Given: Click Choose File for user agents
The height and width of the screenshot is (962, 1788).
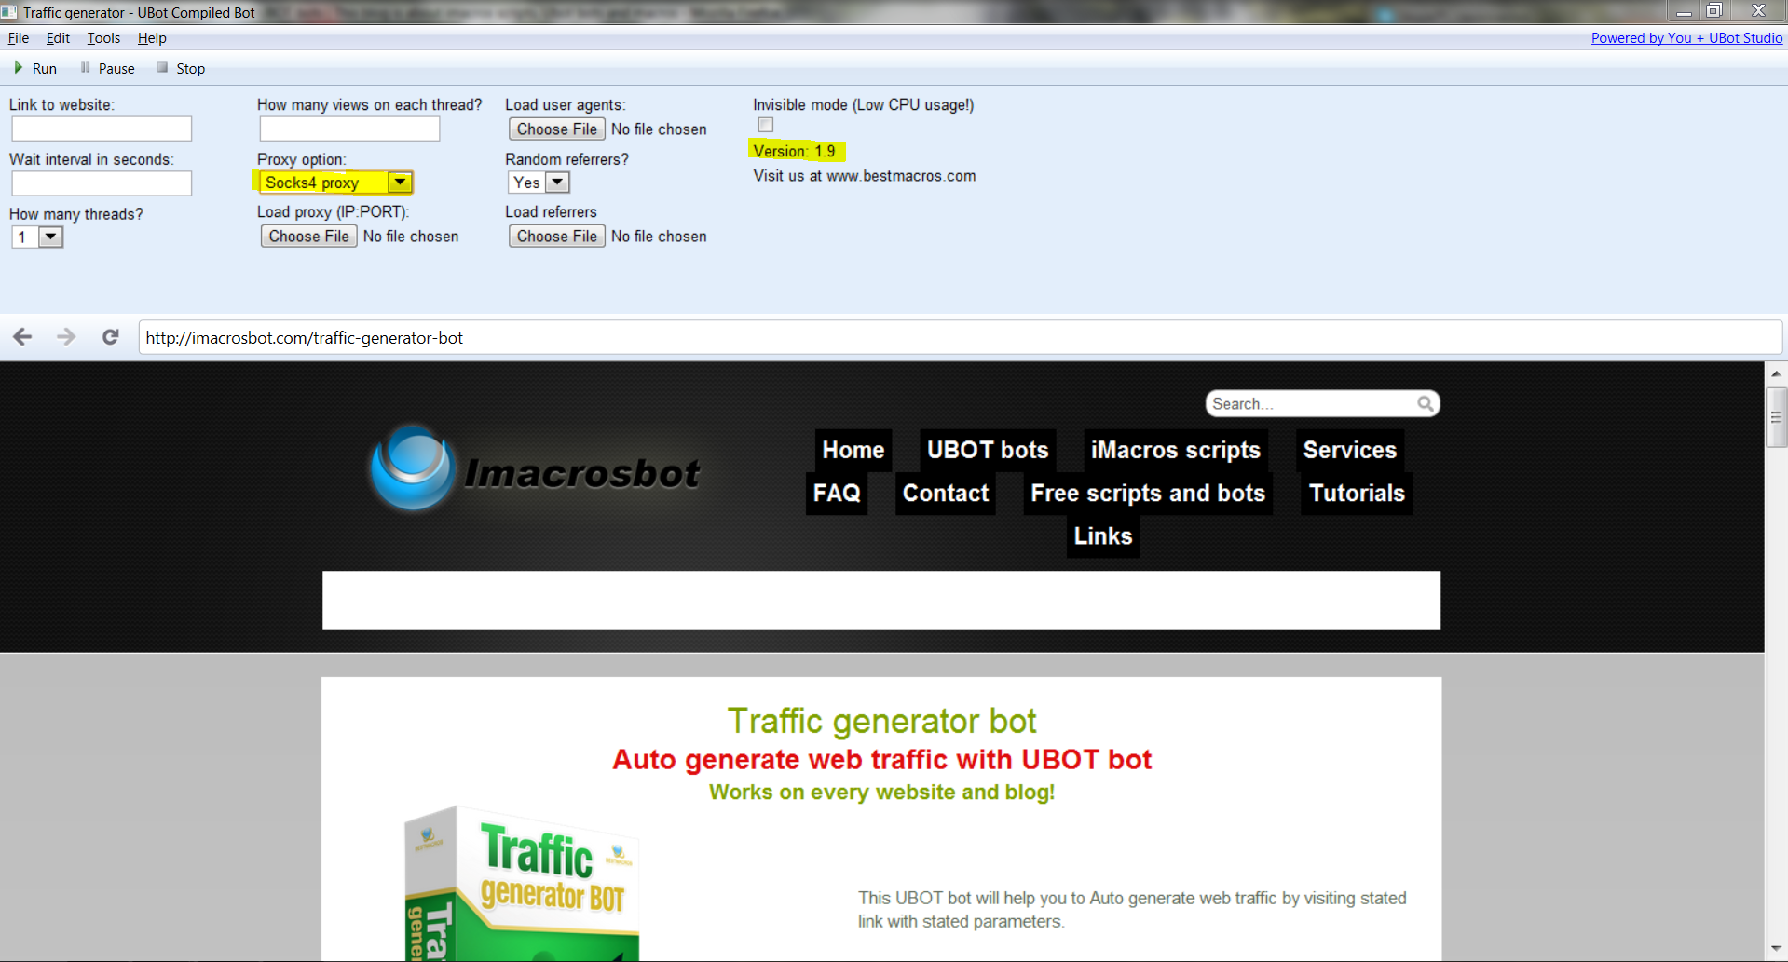Looking at the screenshot, I should click(x=556, y=129).
